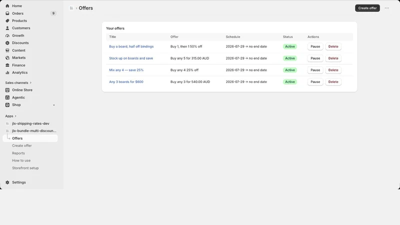Click the Create offer button in header
Image resolution: width=400 pixels, height=225 pixels.
(367, 8)
